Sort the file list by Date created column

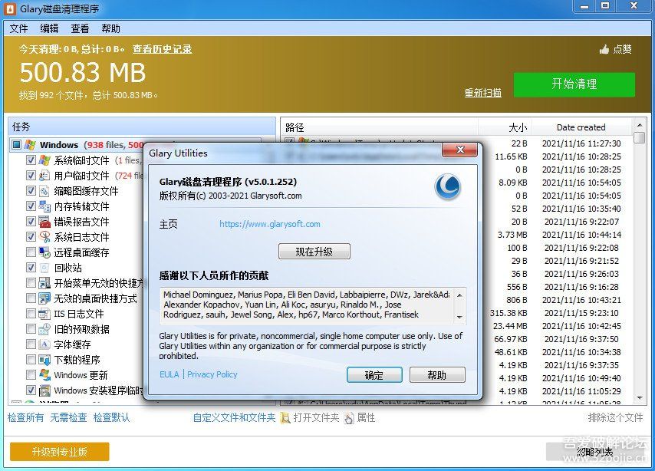coord(581,127)
